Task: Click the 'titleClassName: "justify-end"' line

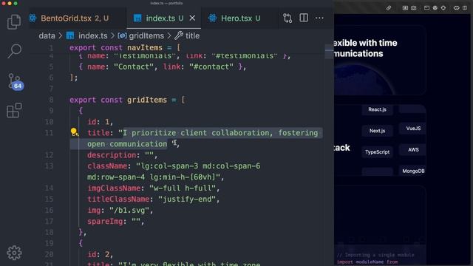Action: tap(153, 199)
